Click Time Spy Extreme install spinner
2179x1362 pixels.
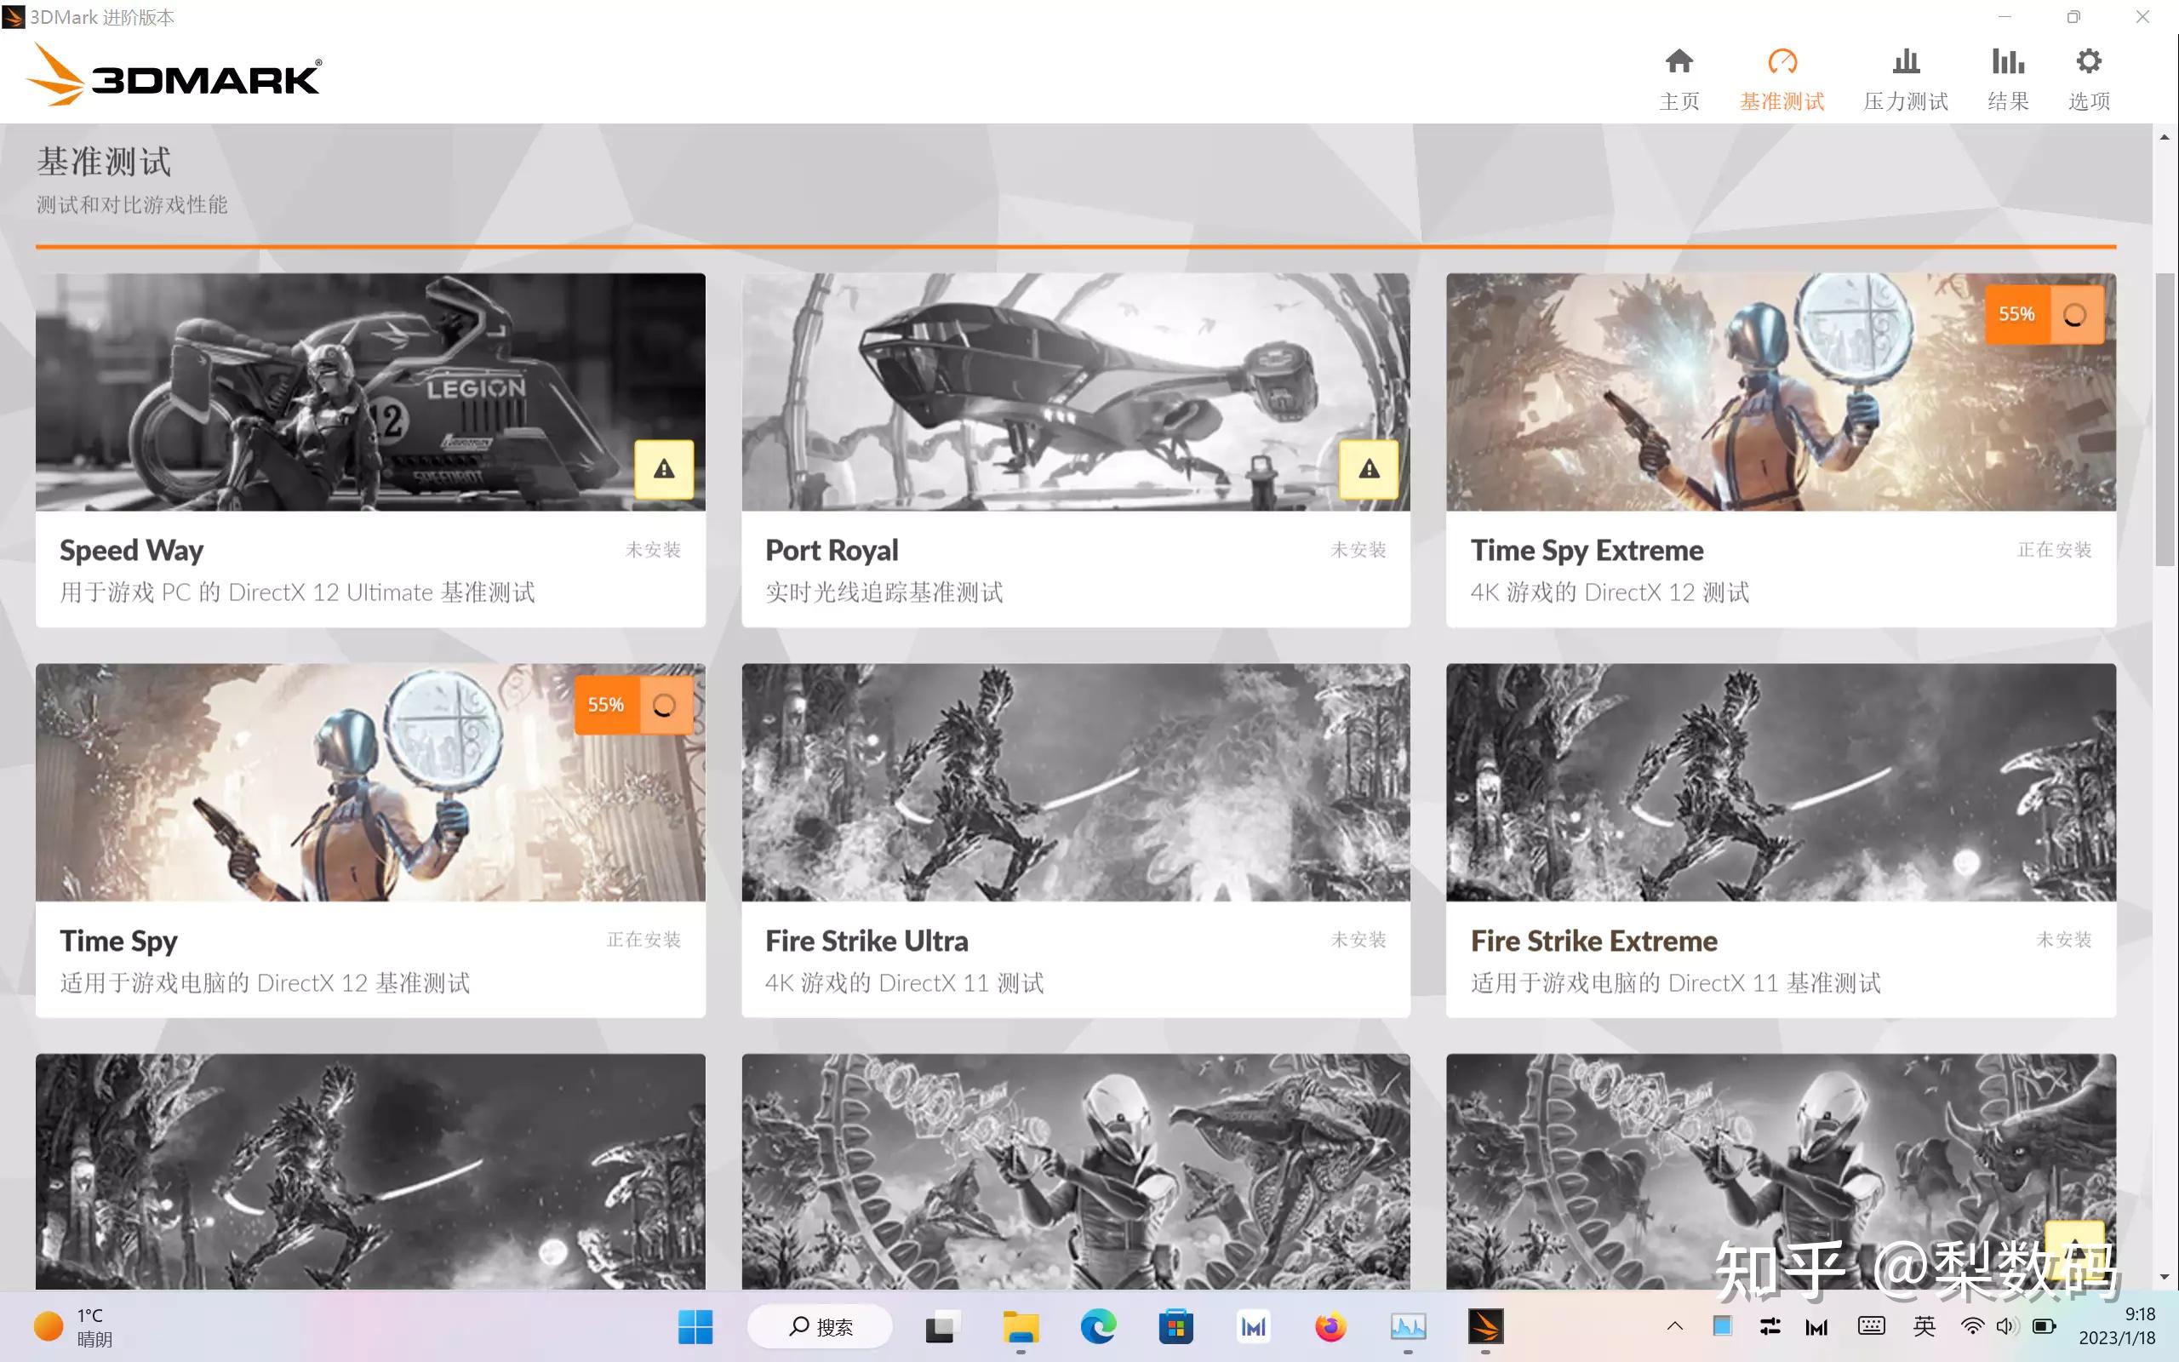click(x=2075, y=314)
